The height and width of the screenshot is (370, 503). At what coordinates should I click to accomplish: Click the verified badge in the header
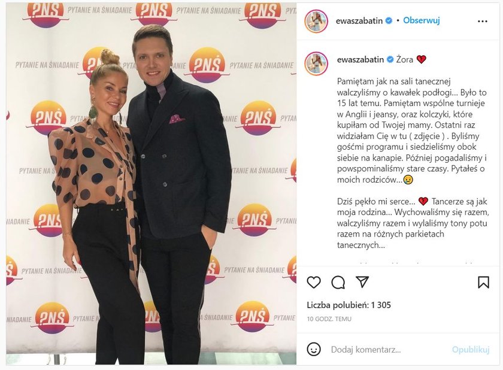pyautogui.click(x=389, y=21)
